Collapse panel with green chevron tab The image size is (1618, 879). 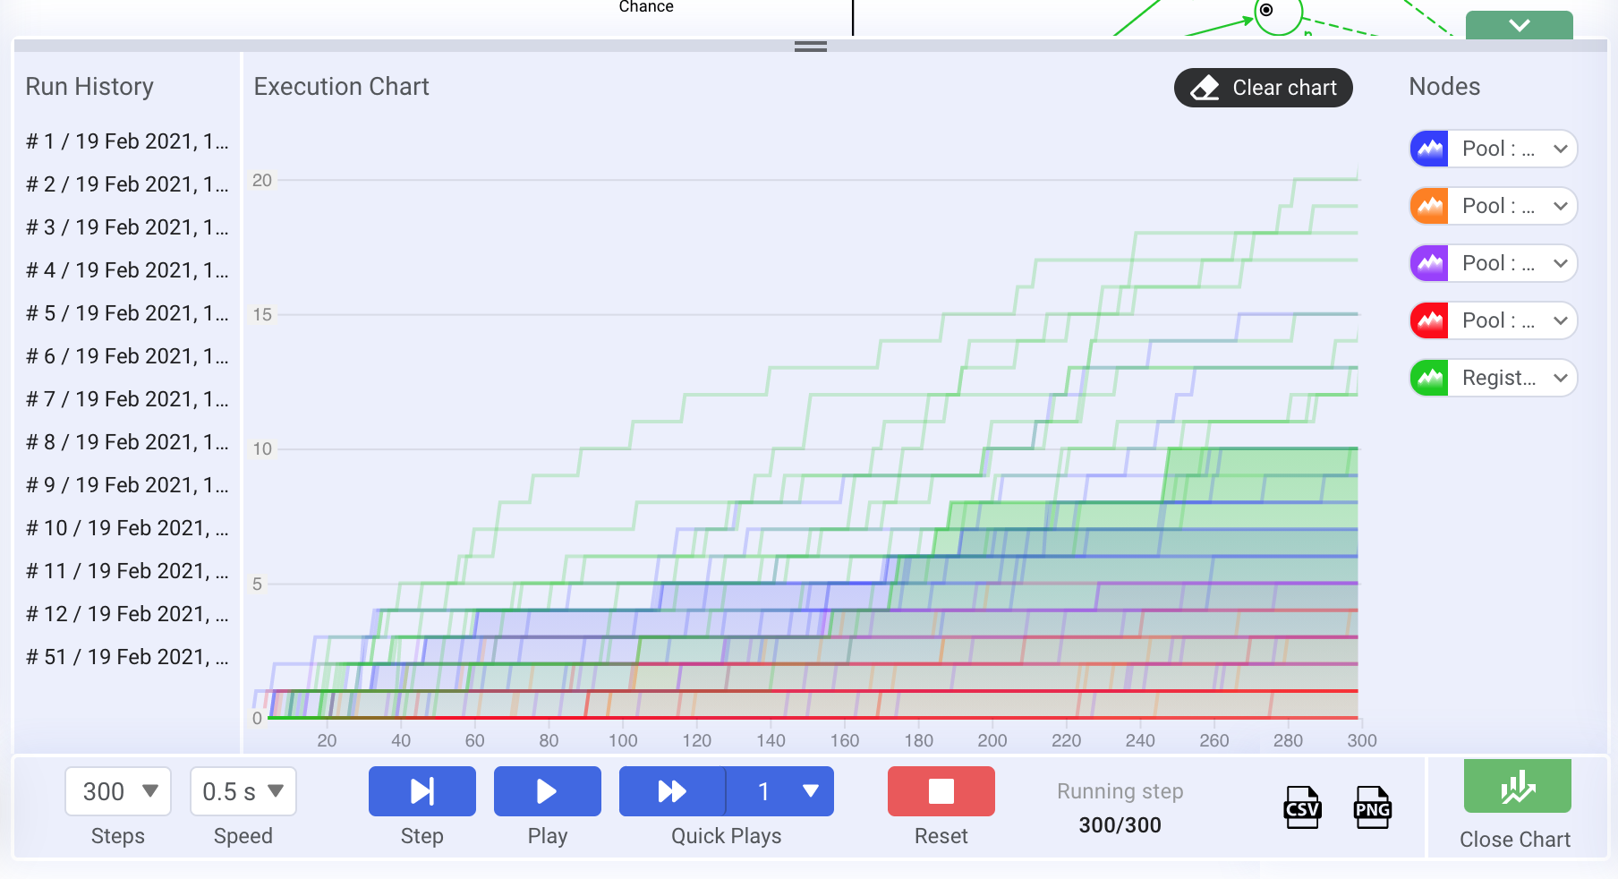point(1520,25)
